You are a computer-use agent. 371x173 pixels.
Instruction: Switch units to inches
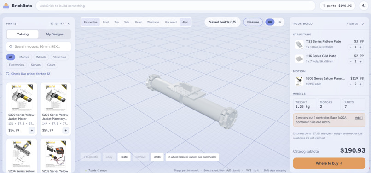(x=279, y=22)
